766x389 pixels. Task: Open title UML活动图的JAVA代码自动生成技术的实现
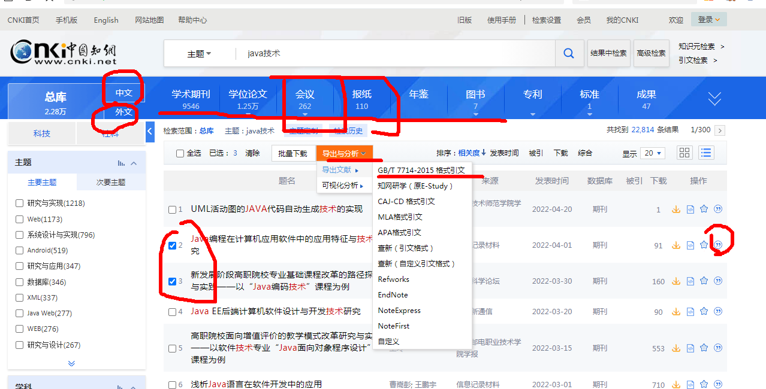point(277,209)
